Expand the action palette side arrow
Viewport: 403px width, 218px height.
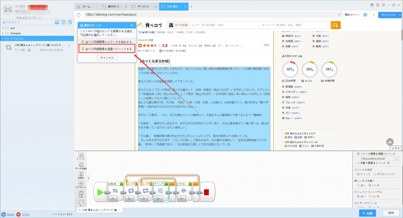click(89, 178)
